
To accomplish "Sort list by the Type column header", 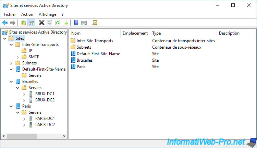I will point(183,33).
